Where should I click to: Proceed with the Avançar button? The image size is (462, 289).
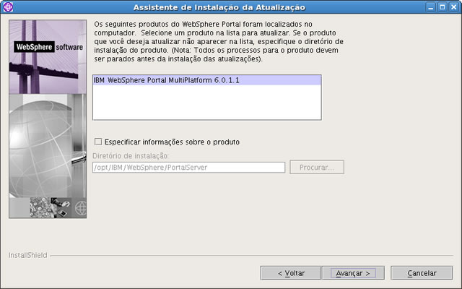point(353,273)
